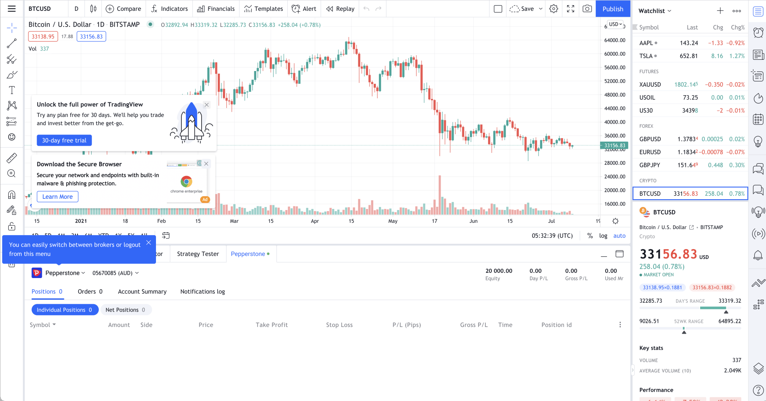Image resolution: width=766 pixels, height=401 pixels.
Task: Open the news panel icon
Action: tap(758, 55)
